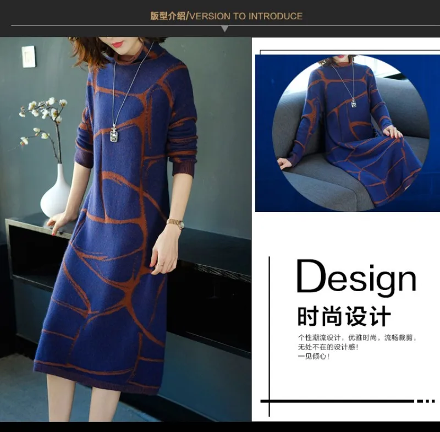Open the large standing model dress photo
Image resolution: width=440 pixels, height=432 pixels.
pyautogui.click(x=125, y=229)
